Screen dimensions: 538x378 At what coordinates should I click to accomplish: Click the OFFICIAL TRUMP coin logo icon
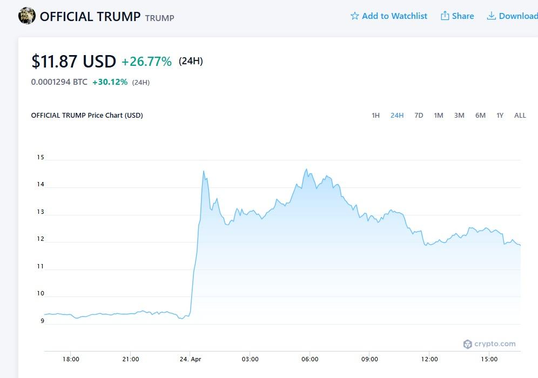point(27,16)
